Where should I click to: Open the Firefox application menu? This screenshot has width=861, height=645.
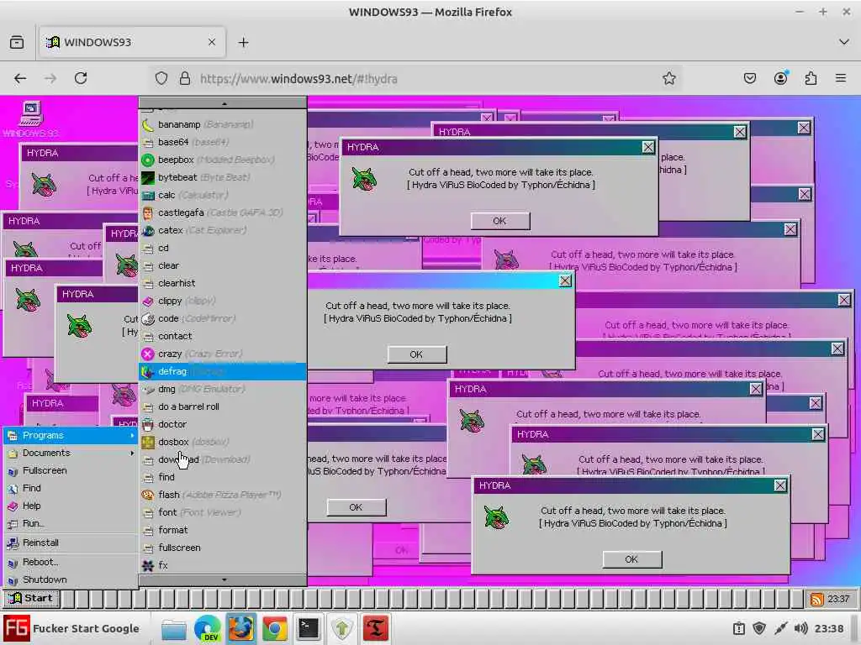(x=841, y=78)
